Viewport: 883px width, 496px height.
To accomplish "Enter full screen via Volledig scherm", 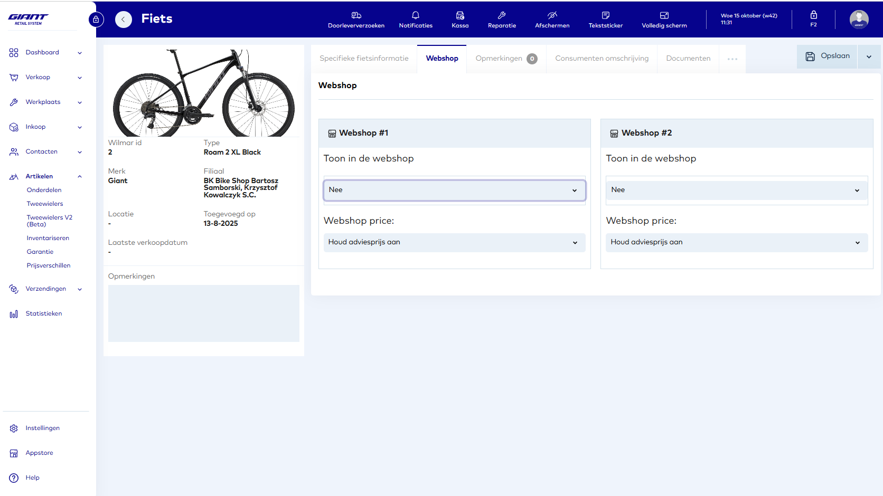I will pos(664,16).
